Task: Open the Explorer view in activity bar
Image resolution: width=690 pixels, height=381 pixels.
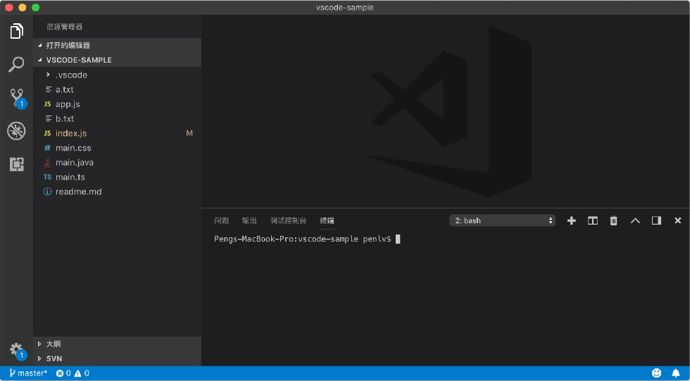Action: click(x=16, y=31)
